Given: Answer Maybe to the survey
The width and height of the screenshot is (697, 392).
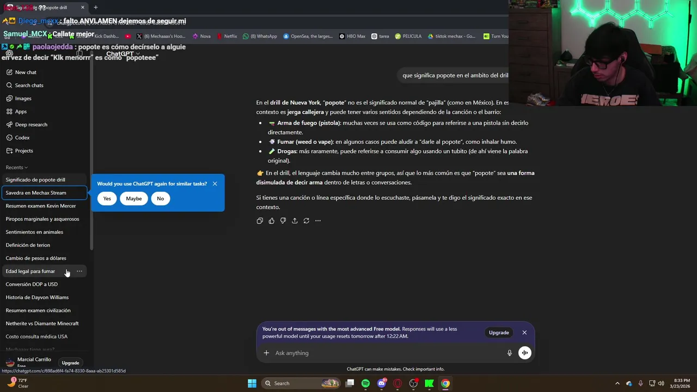Looking at the screenshot, I should tap(133, 199).
